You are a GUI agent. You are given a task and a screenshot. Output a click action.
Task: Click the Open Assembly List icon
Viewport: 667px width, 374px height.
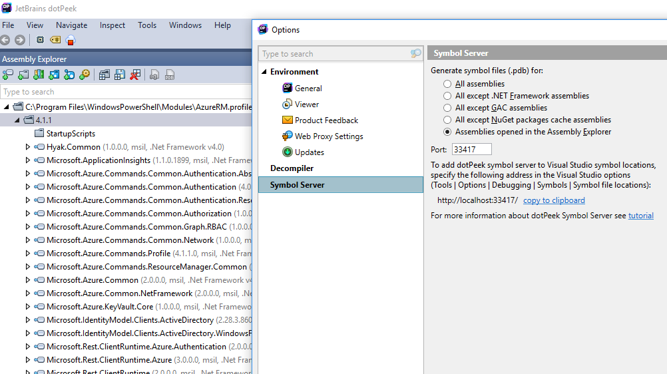[x=105, y=75]
